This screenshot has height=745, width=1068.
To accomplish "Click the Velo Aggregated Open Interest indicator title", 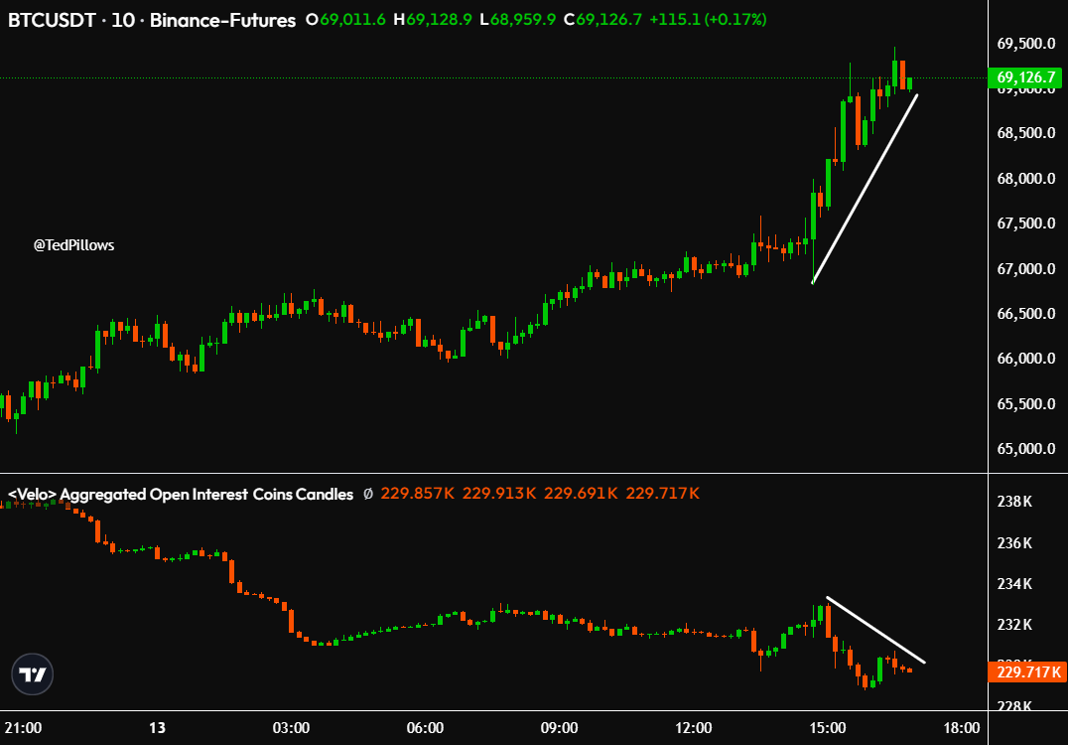I will (x=181, y=494).
